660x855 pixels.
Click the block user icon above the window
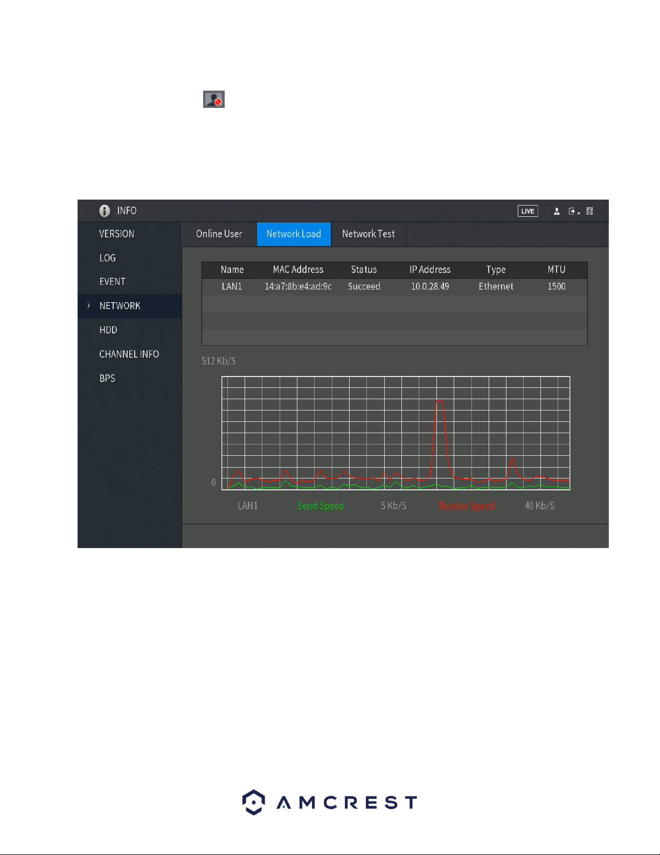pos(214,99)
